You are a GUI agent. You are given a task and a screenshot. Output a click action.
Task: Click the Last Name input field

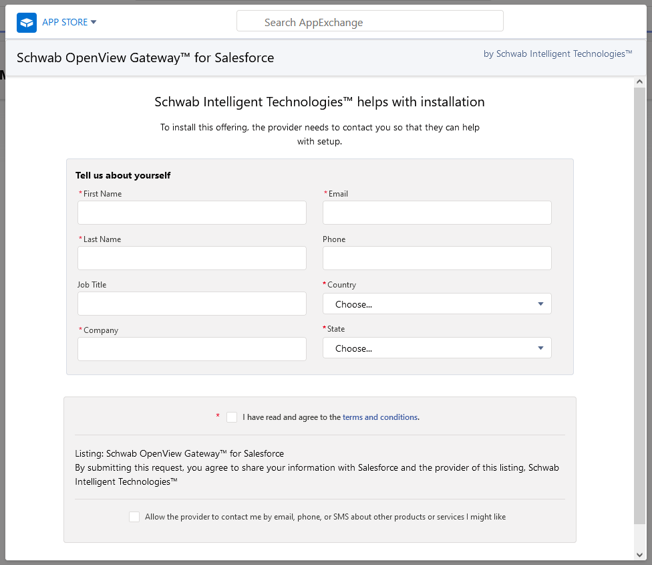(x=192, y=258)
